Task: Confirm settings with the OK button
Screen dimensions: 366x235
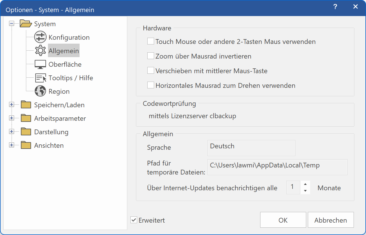Action: [283, 220]
